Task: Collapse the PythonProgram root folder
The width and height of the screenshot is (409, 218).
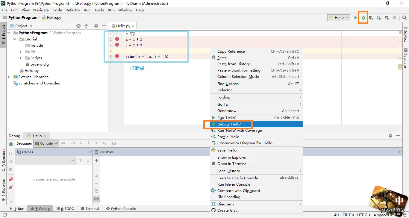Action: 9,33
